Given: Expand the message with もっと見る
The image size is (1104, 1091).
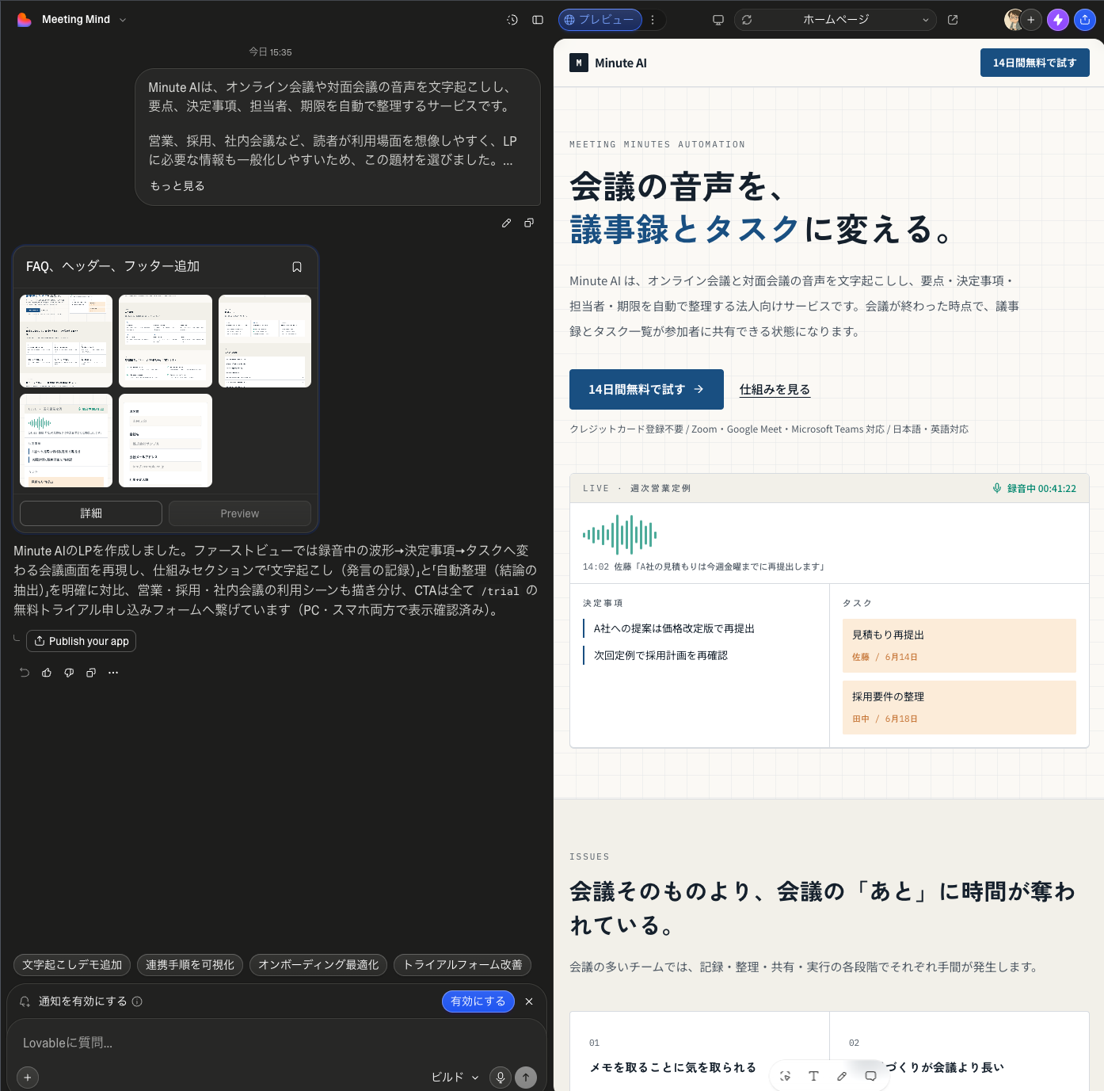Looking at the screenshot, I should [177, 185].
